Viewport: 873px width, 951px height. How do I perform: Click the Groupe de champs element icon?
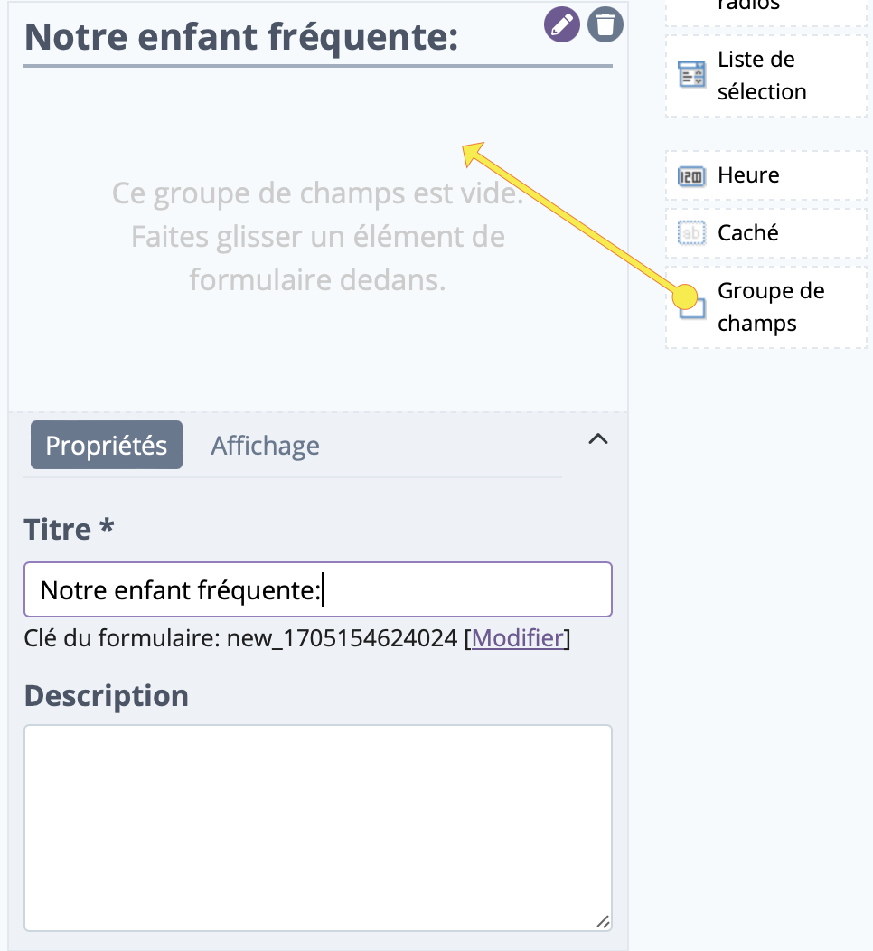[x=691, y=306]
